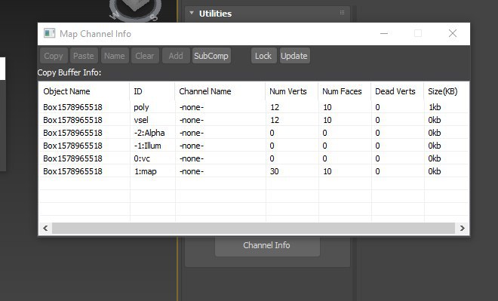
Task: Click the Copy button in Map Channel Info
Action: [54, 56]
